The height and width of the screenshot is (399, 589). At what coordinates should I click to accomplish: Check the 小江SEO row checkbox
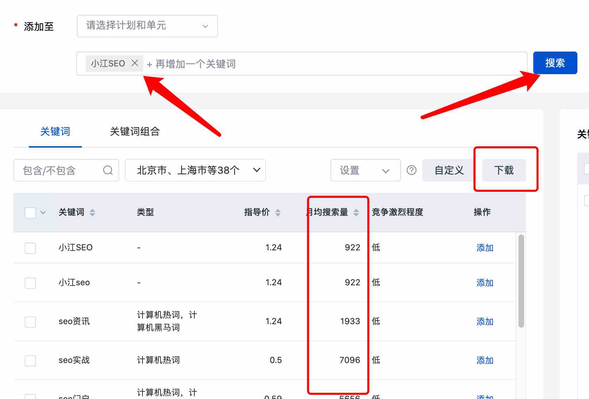30,248
